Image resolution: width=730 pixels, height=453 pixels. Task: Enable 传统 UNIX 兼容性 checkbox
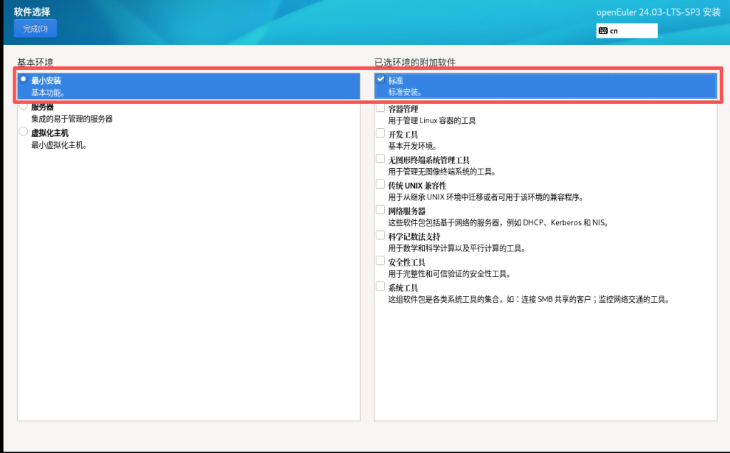point(381,184)
